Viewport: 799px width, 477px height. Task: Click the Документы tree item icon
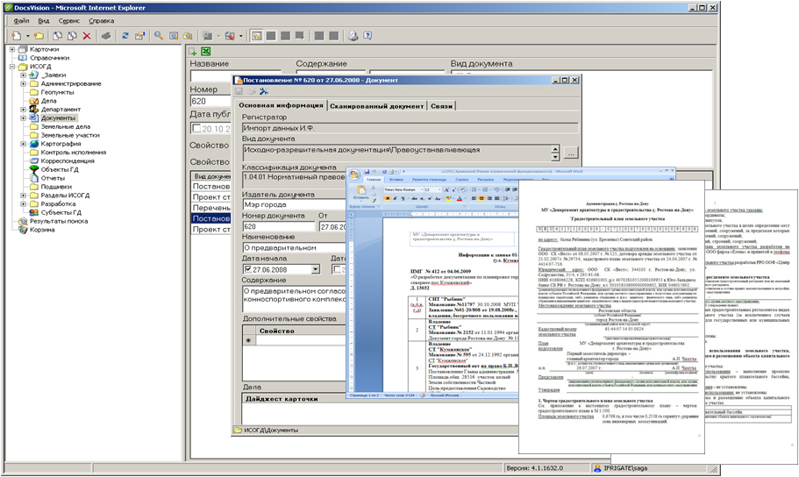[x=33, y=118]
